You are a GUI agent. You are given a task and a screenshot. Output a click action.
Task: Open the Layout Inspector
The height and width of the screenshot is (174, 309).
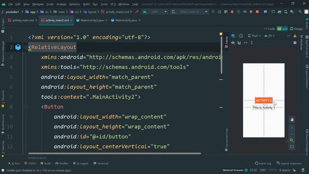(x=289, y=163)
